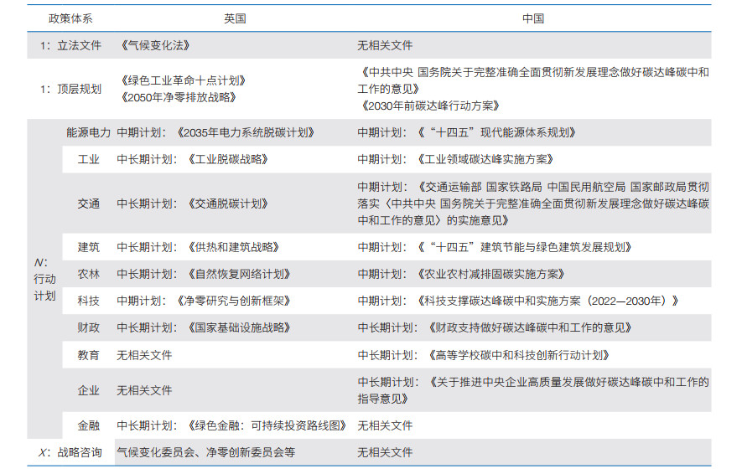Click 《净零研究与创新框架》
Screen dimensions: 742x474
[234, 301]
